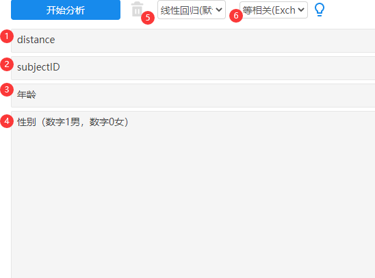375x278 pixels.
Task: Click the trash can delete icon
Action: 137,9
